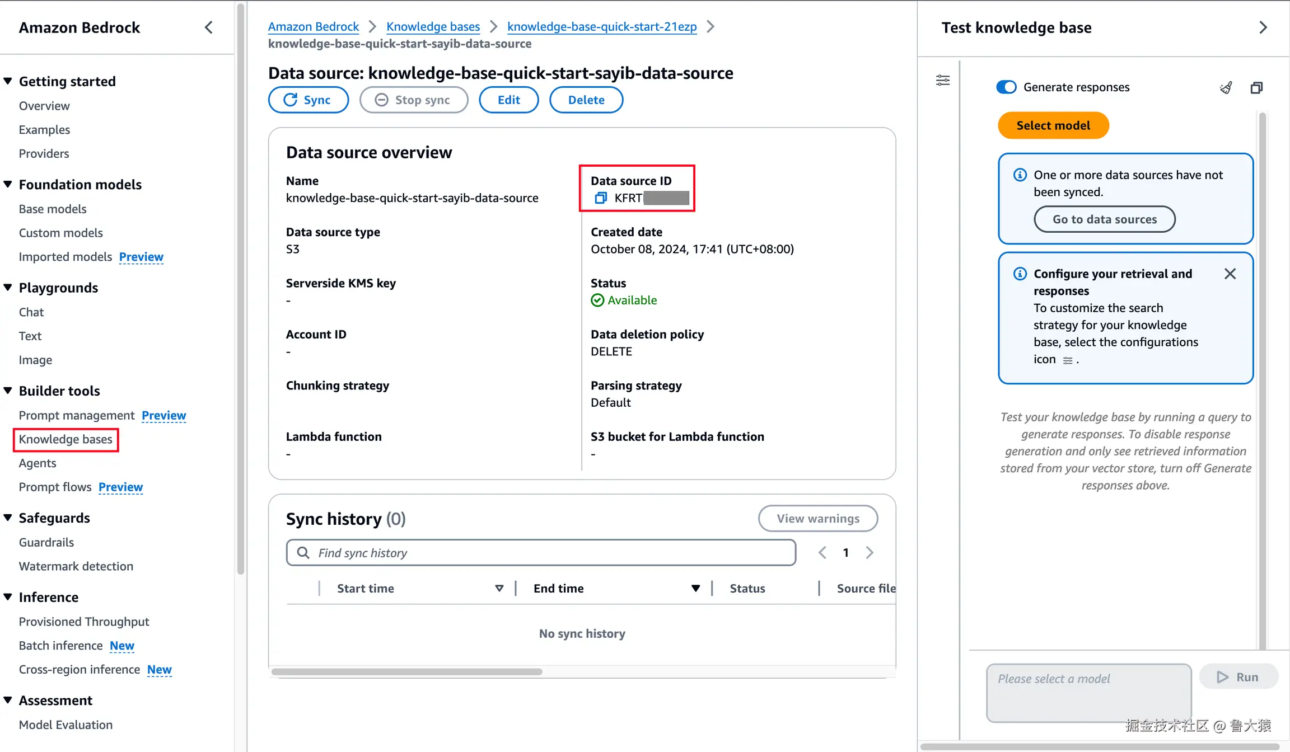This screenshot has width=1290, height=752.
Task: Collapse the Foundation models section
Action: (8, 184)
